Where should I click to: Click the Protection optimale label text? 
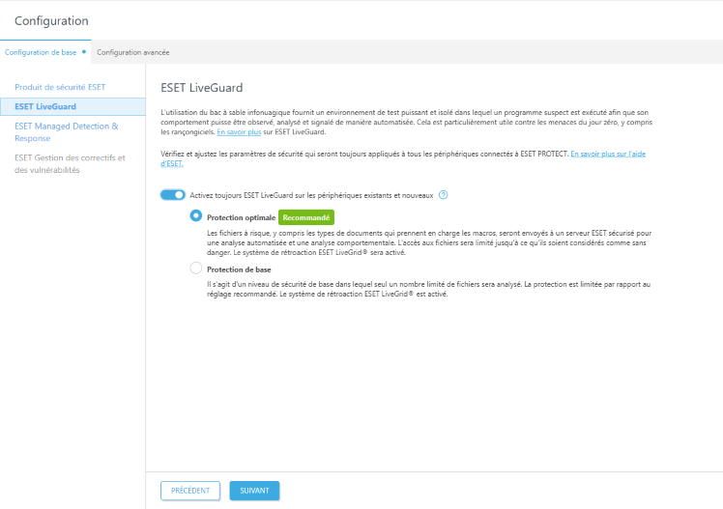click(x=241, y=217)
